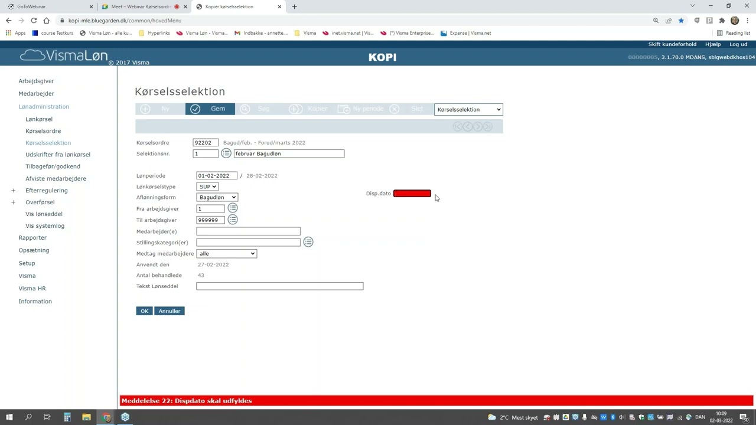Open the lookup list next to Fra arbejdsgiver
The image size is (756, 425).
coord(233,208)
